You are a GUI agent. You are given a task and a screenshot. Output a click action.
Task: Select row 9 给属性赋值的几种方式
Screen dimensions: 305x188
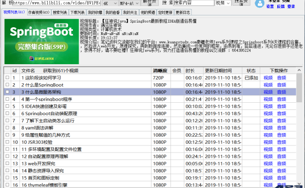(150, 135)
